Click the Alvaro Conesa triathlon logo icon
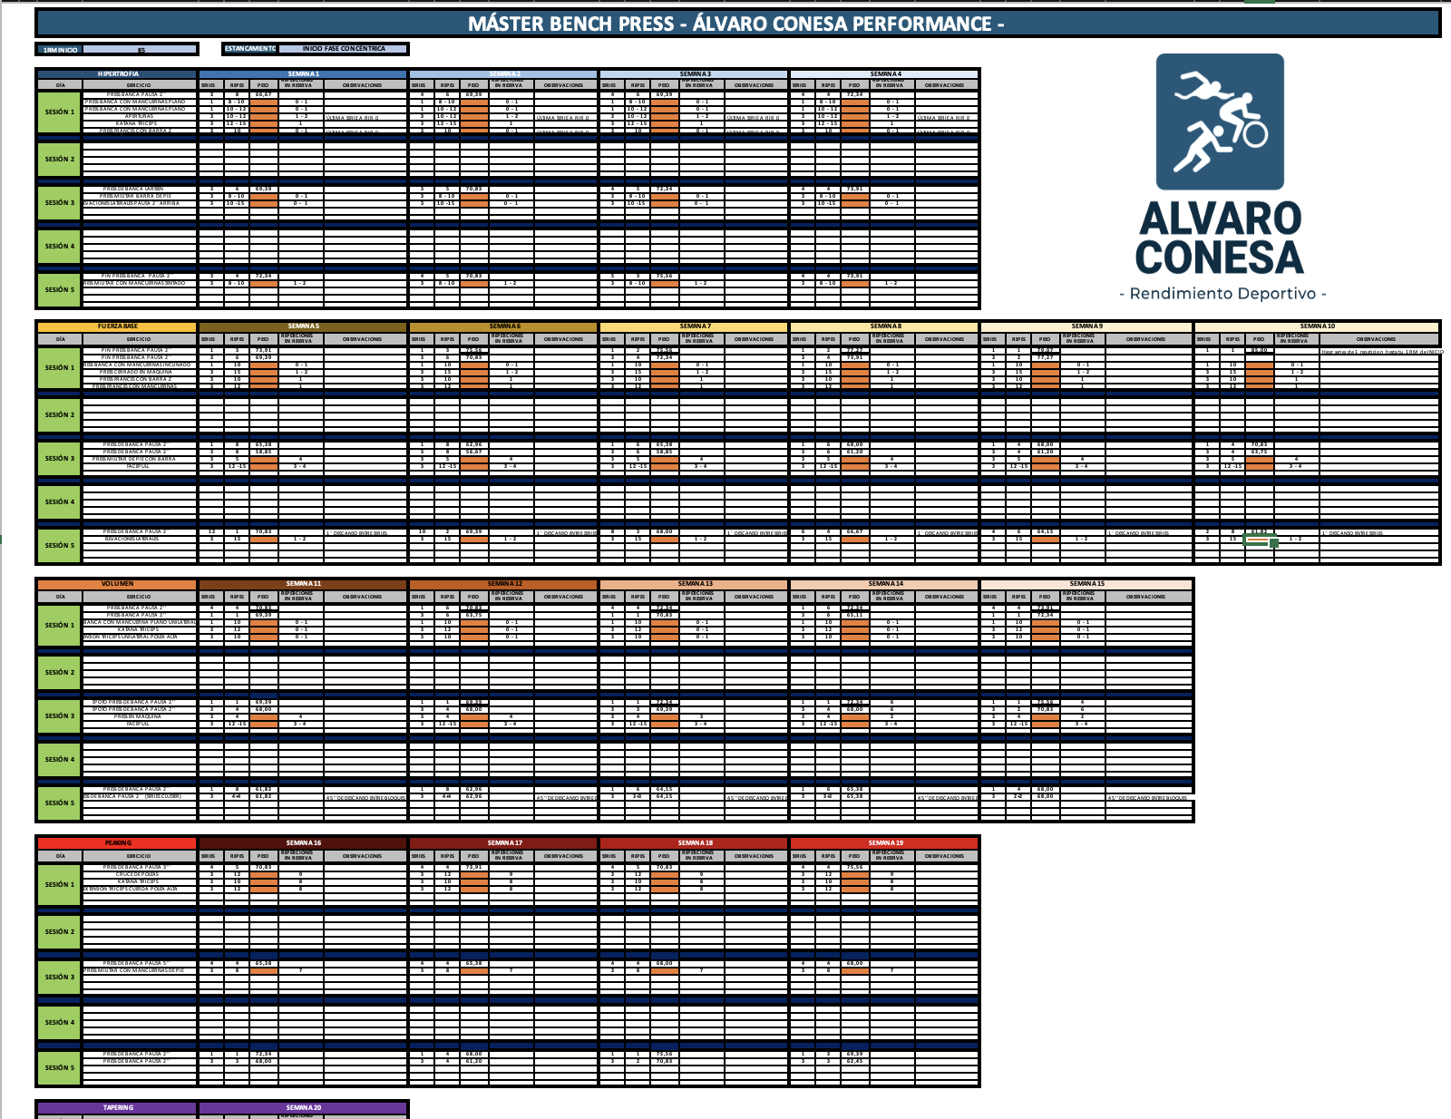The image size is (1451, 1119). point(1220,122)
